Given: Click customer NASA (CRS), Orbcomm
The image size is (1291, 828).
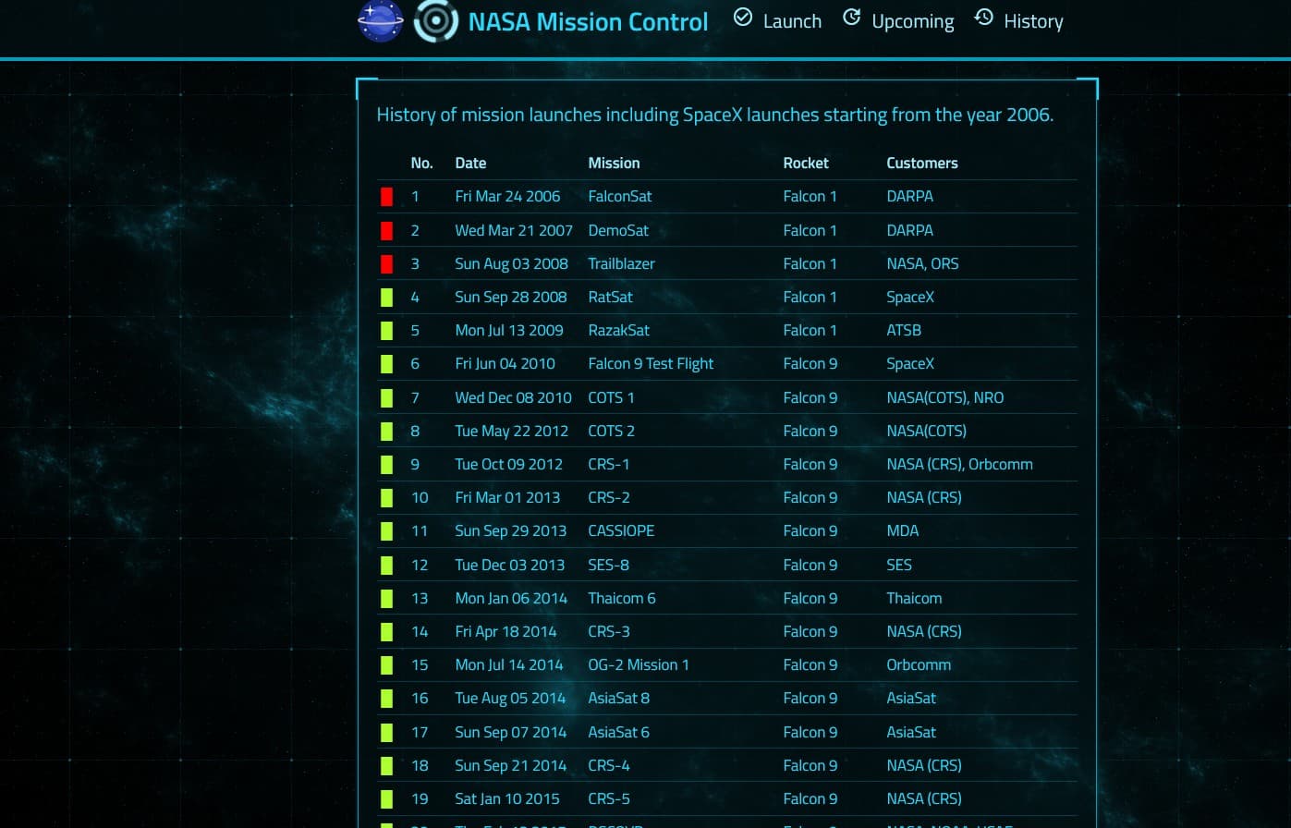Looking at the screenshot, I should (x=959, y=464).
